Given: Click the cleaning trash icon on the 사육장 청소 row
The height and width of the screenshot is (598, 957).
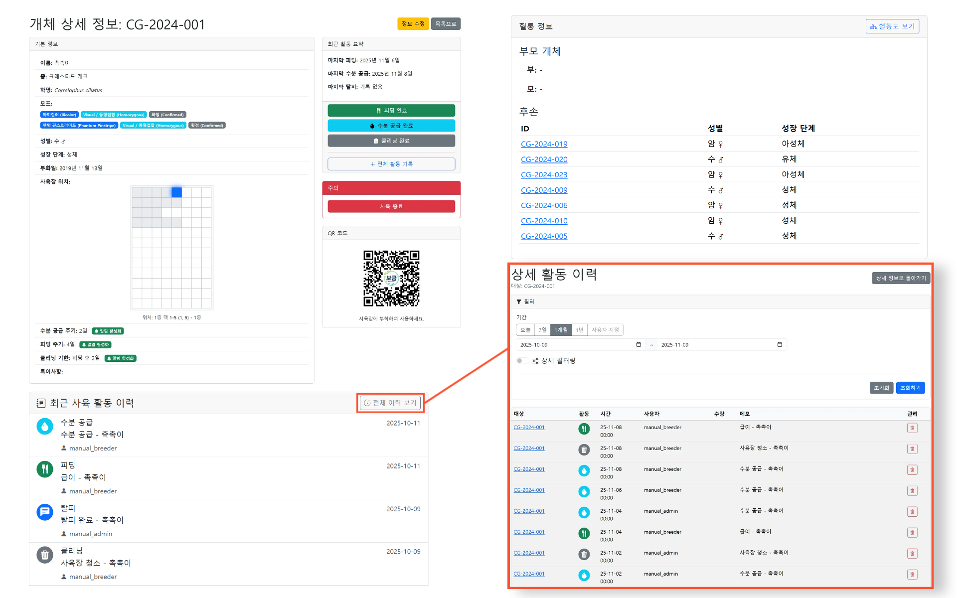Looking at the screenshot, I should click(x=584, y=449).
